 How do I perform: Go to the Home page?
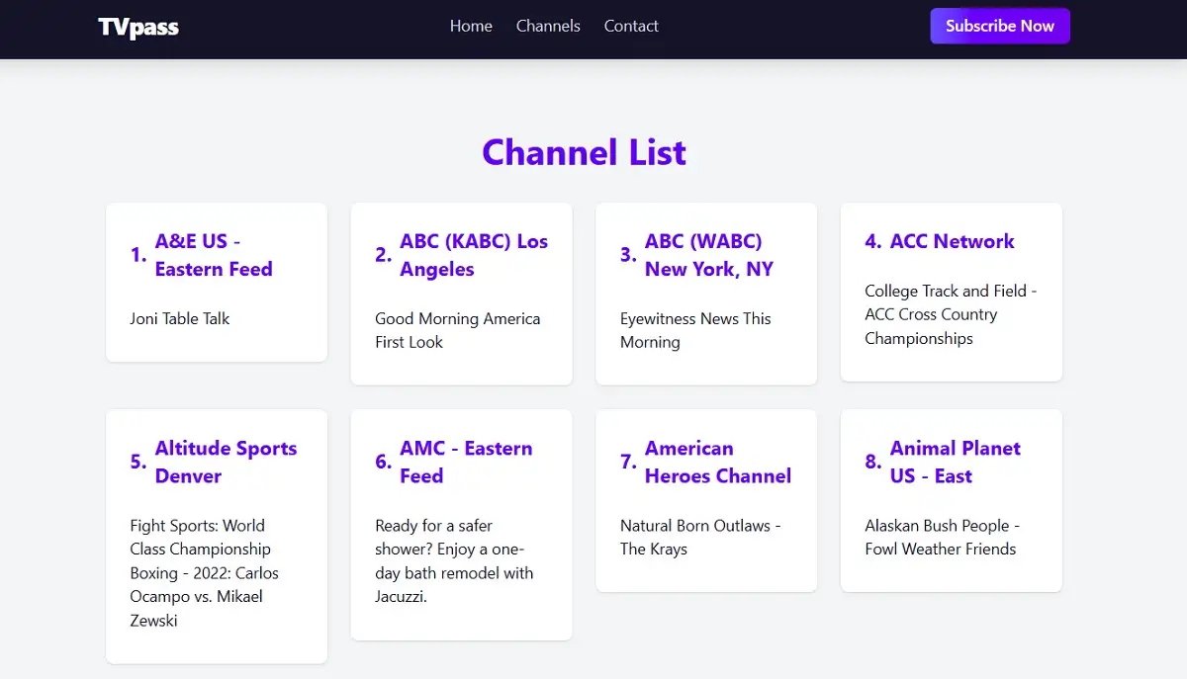(471, 26)
